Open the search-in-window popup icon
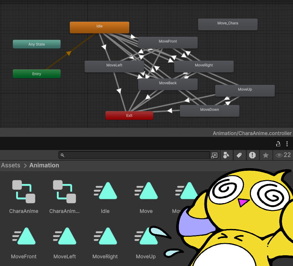 click(x=214, y=155)
